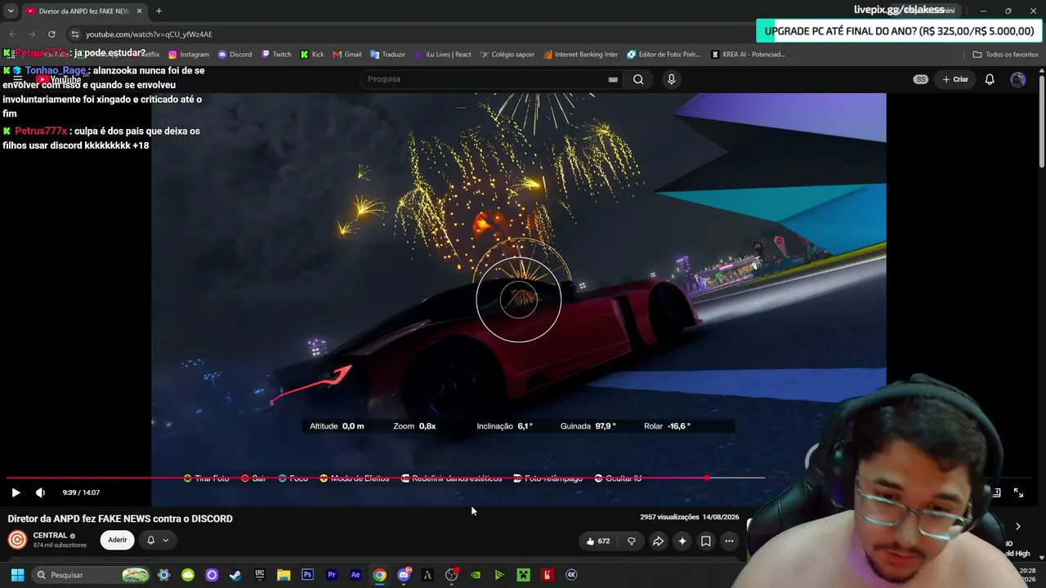Save the video to a playlist
The width and height of the screenshot is (1046, 588).
point(706,541)
